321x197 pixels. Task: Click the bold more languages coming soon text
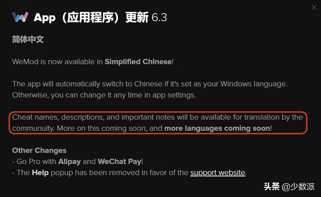click(x=217, y=128)
